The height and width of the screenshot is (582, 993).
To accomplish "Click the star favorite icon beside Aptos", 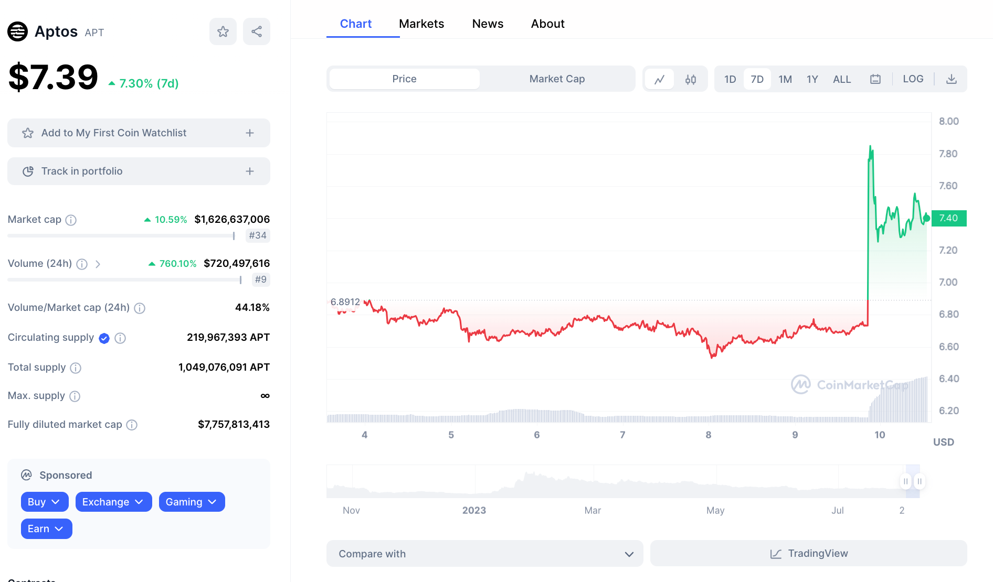I will (223, 31).
